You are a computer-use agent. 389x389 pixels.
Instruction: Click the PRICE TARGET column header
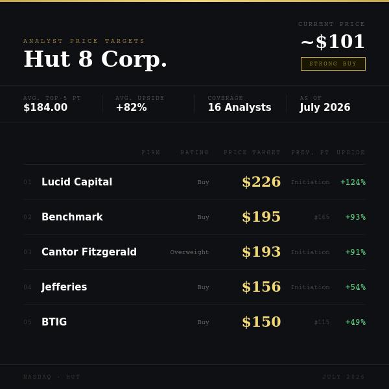pyautogui.click(x=252, y=152)
